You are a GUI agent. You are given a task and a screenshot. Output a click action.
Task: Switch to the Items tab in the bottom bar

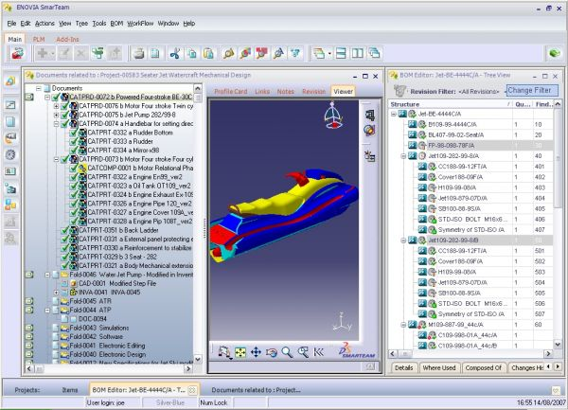[69, 390]
